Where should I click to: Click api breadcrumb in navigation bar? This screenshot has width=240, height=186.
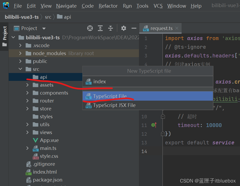click(x=64, y=17)
